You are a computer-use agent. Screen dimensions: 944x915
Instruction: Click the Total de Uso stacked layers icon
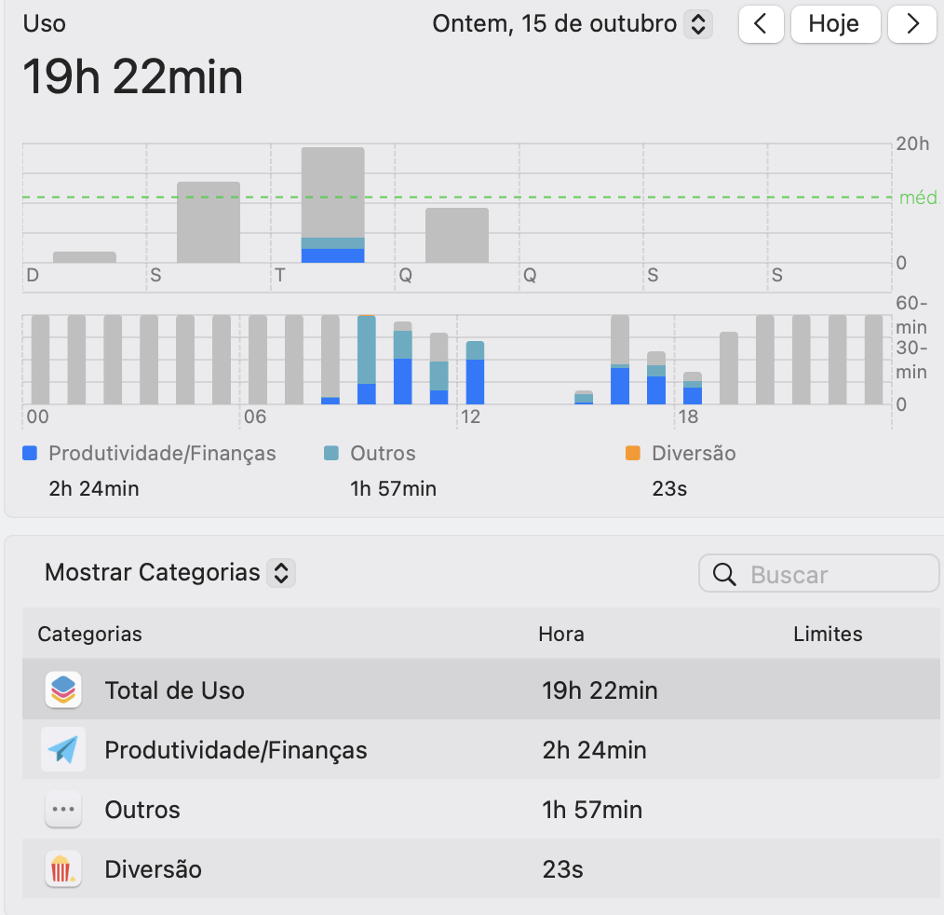point(63,690)
